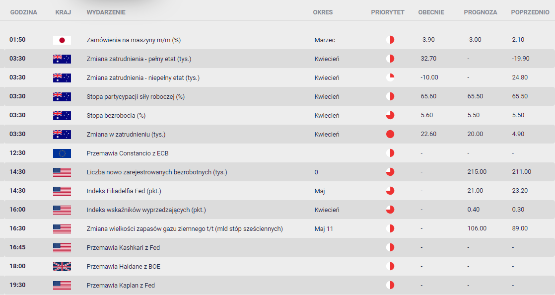Click the POPRZEDNIO column header

(x=530, y=12)
